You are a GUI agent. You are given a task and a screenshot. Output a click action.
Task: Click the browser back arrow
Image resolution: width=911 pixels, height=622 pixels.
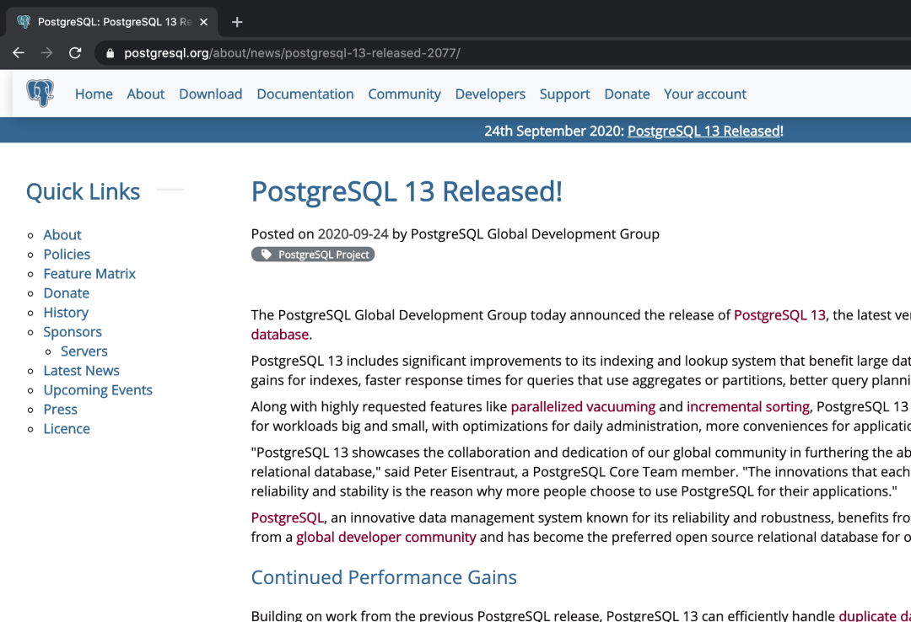[19, 52]
